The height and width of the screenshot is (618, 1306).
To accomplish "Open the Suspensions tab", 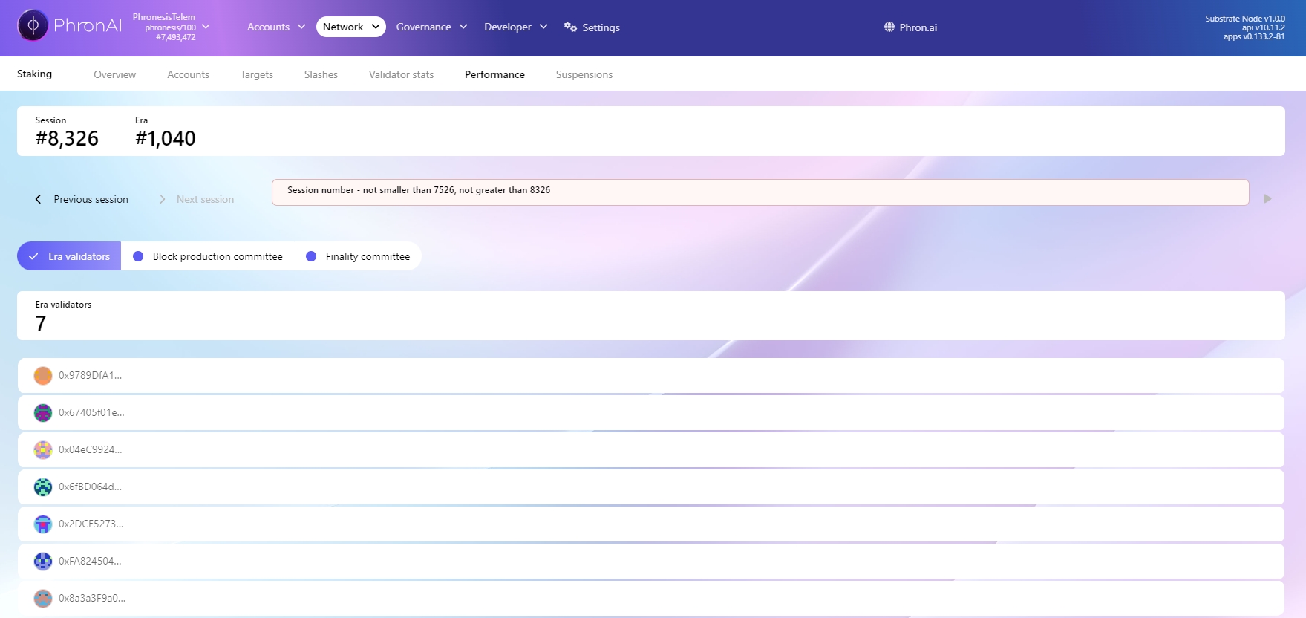I will tap(584, 74).
